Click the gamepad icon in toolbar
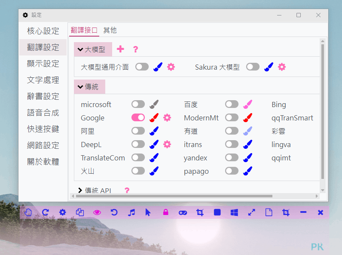 point(183,213)
